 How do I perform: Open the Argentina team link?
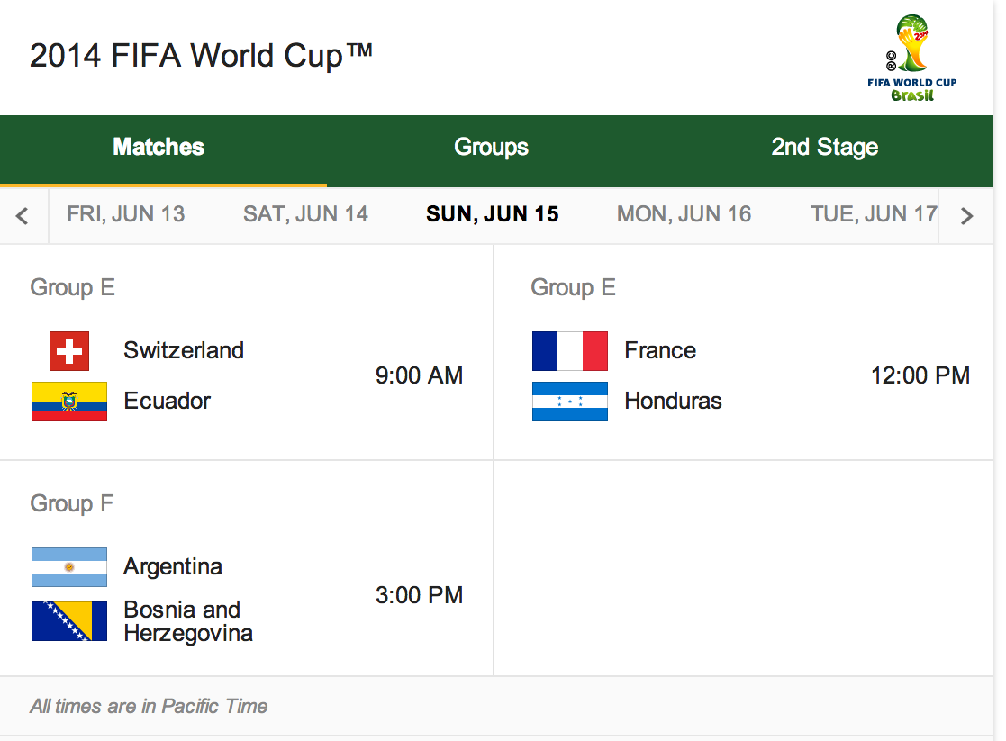173,567
